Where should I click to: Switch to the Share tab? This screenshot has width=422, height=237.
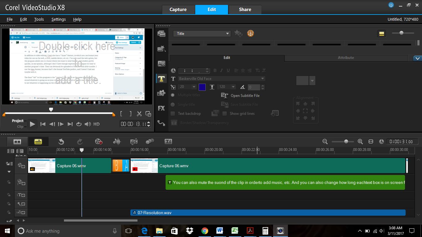click(245, 9)
